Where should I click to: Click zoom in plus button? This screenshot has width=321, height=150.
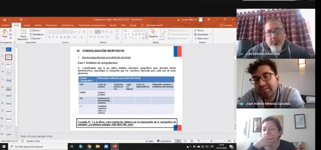point(224,141)
